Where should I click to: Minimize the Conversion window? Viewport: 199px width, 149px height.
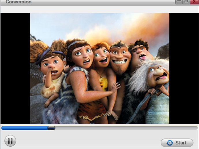coord(179,2)
